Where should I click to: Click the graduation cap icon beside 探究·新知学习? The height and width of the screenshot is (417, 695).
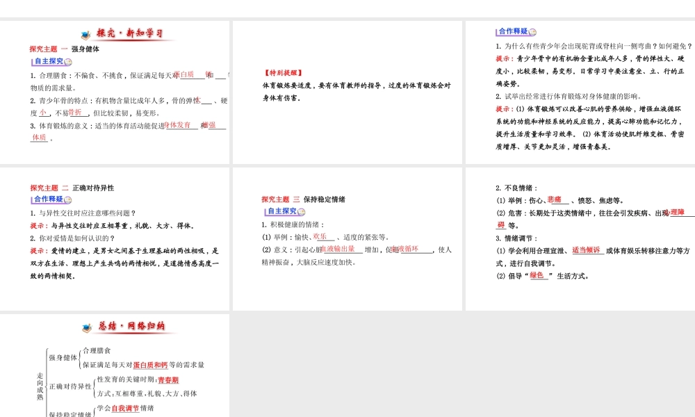(86, 35)
